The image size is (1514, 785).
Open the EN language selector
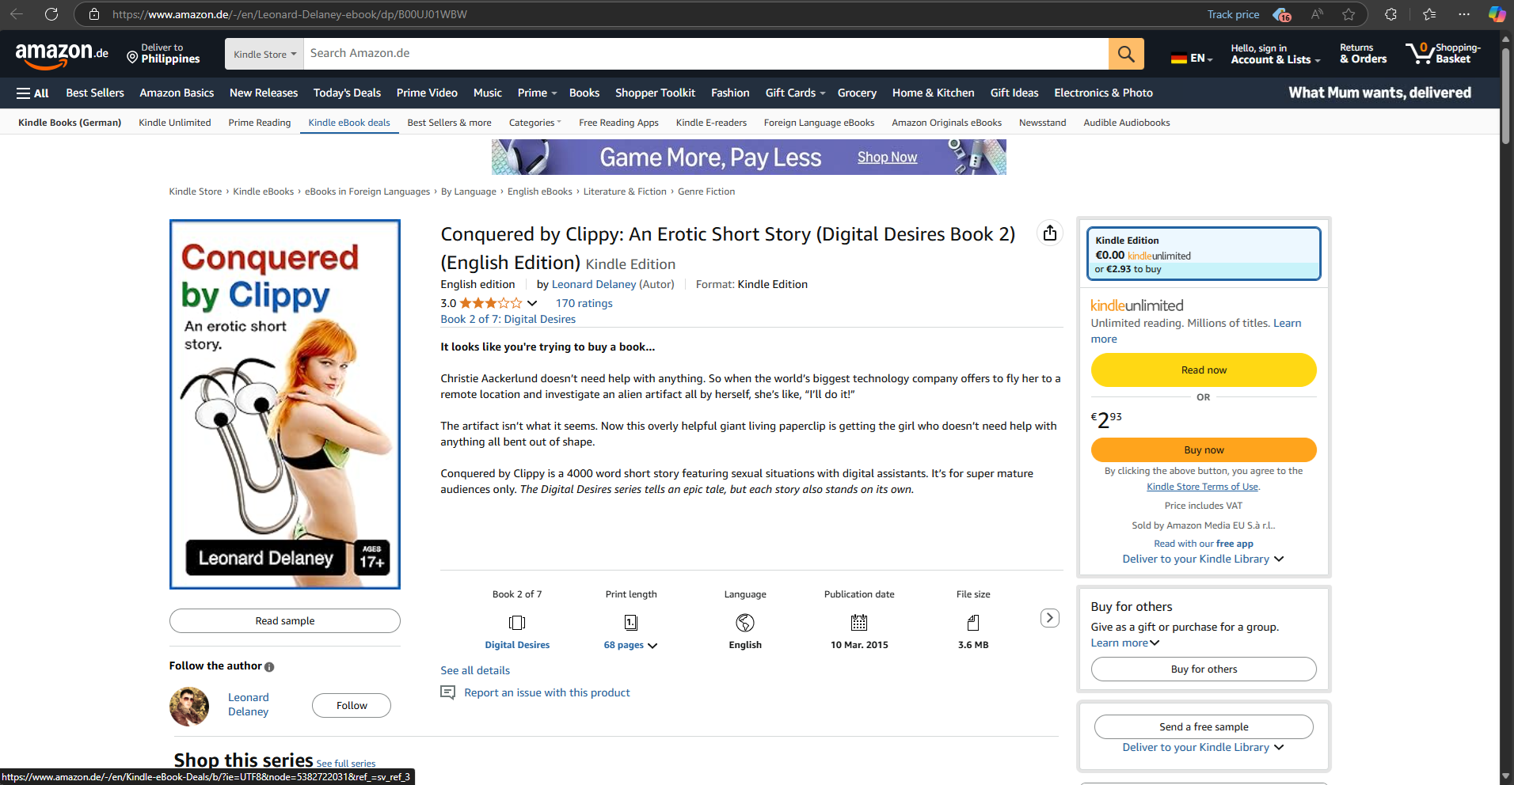coord(1192,58)
